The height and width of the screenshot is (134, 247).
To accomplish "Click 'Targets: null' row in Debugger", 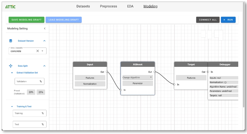I will 224,95.
